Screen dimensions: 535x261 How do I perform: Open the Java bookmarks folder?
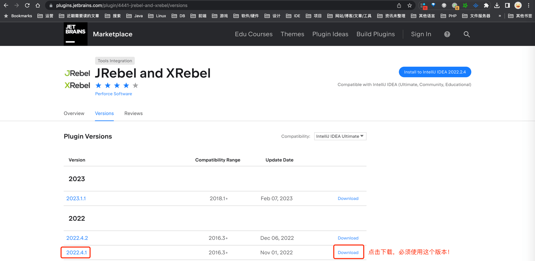tap(135, 16)
